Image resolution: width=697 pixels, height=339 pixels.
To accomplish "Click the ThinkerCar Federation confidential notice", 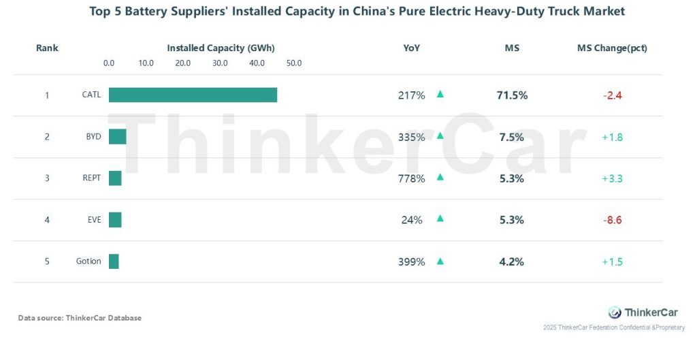I will (613, 328).
